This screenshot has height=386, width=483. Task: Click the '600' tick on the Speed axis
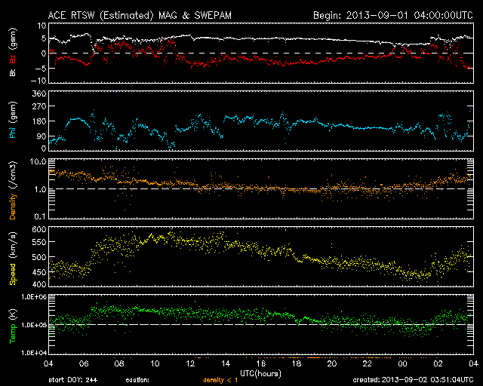[39, 229]
